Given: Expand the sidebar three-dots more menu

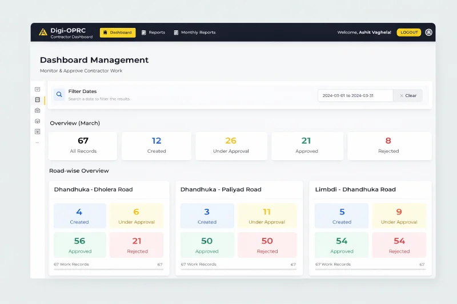Looking at the screenshot, I should click(37, 142).
